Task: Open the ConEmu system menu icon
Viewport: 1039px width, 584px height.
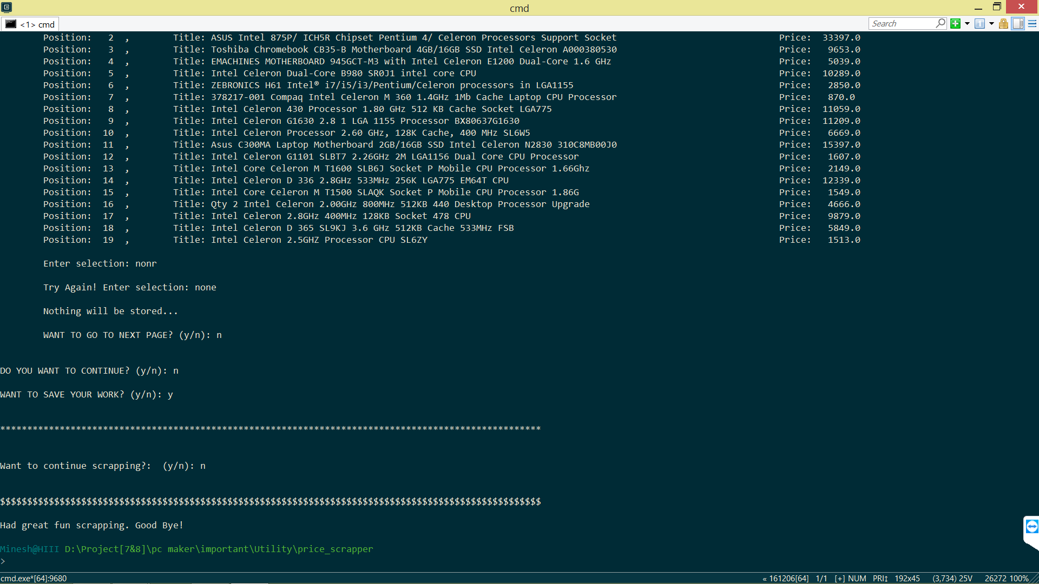Action: 6,7
